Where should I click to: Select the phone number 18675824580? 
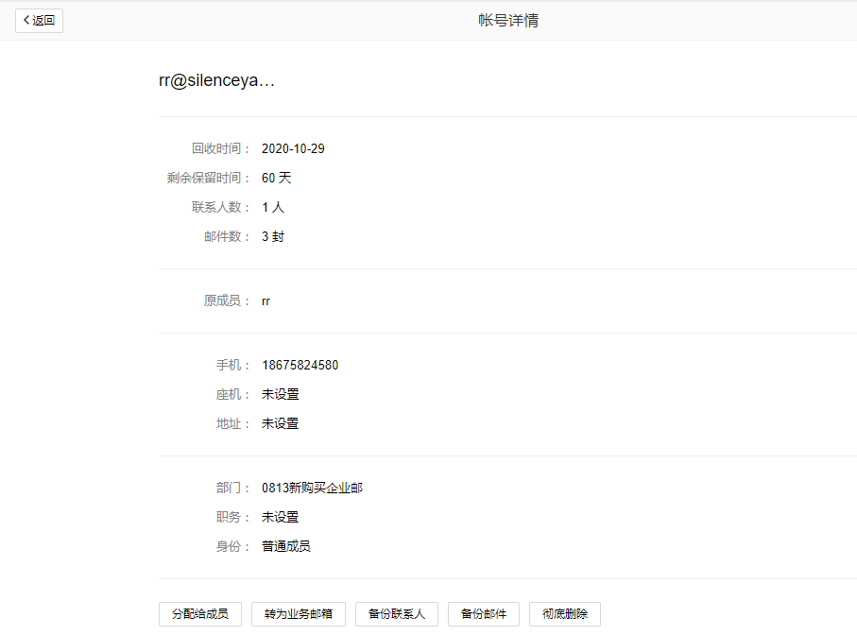(x=300, y=365)
